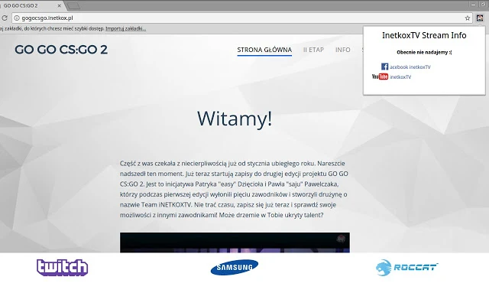The width and height of the screenshot is (489, 306).
Task: Open the YouTube inetkoxTV link
Action: click(400, 76)
